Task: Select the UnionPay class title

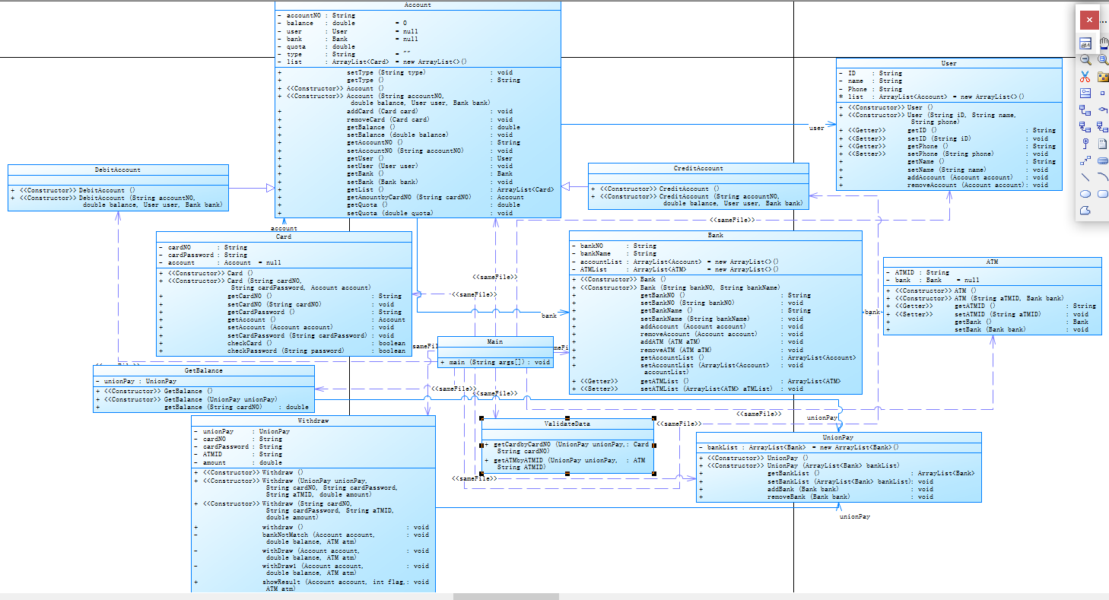Action: click(838, 437)
